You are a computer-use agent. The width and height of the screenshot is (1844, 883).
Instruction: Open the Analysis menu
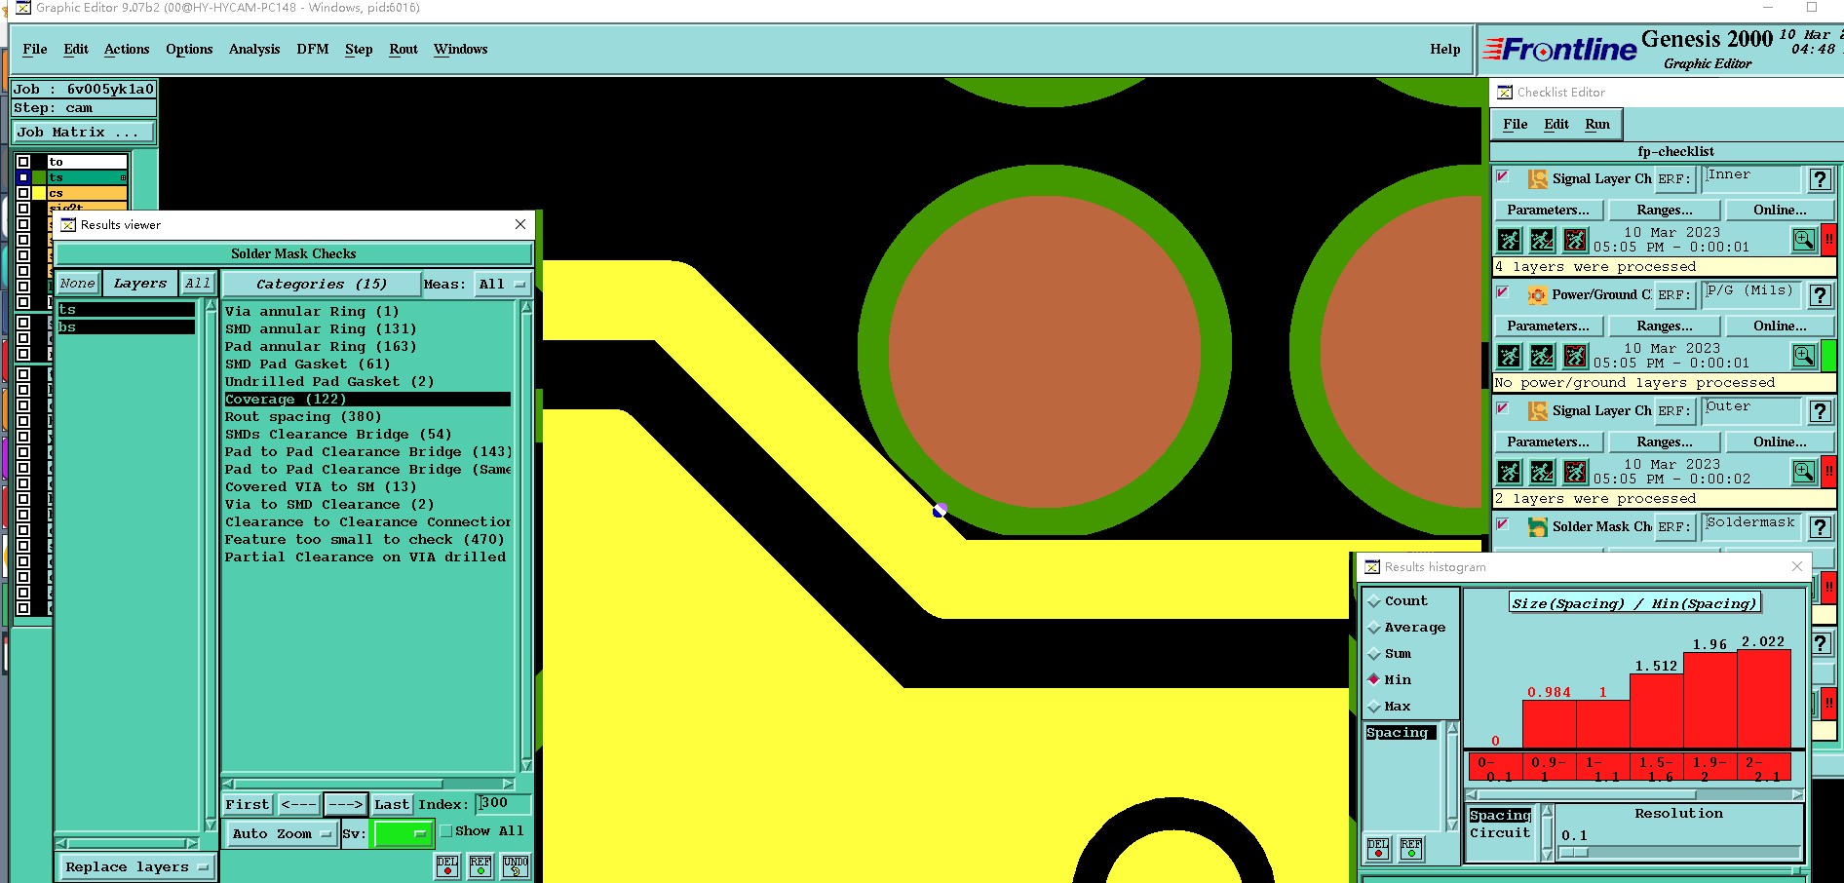(x=254, y=49)
